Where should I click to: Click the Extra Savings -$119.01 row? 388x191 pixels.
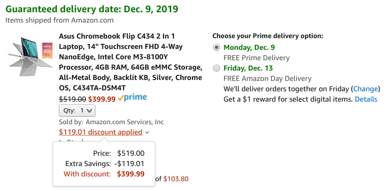pyautogui.click(x=105, y=164)
